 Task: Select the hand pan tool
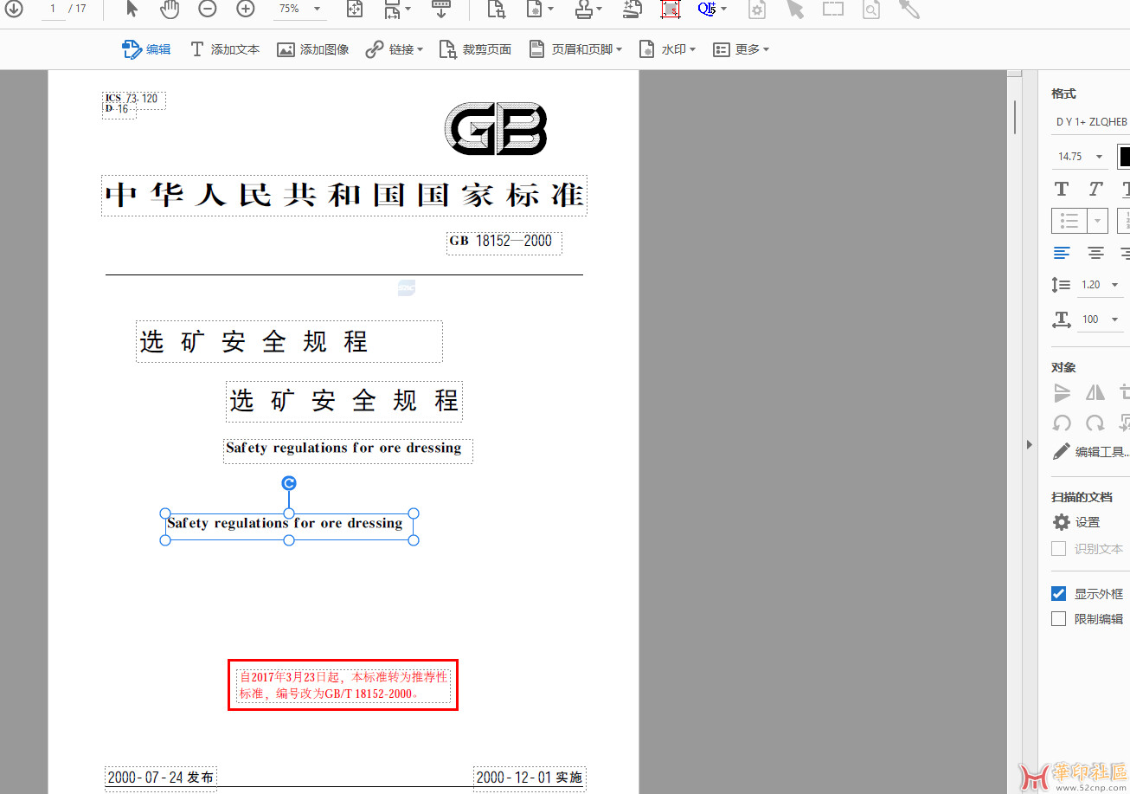pyautogui.click(x=170, y=10)
